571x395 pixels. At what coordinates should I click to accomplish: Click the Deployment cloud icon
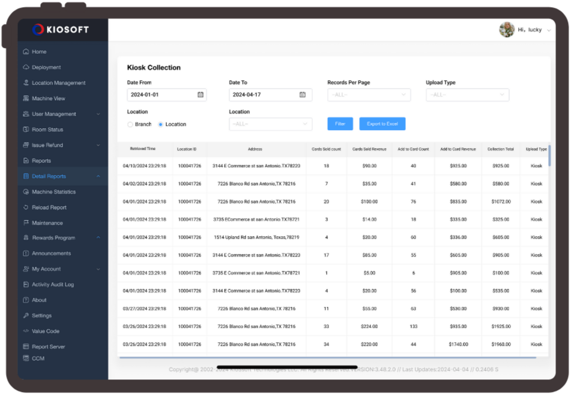[x=26, y=68]
